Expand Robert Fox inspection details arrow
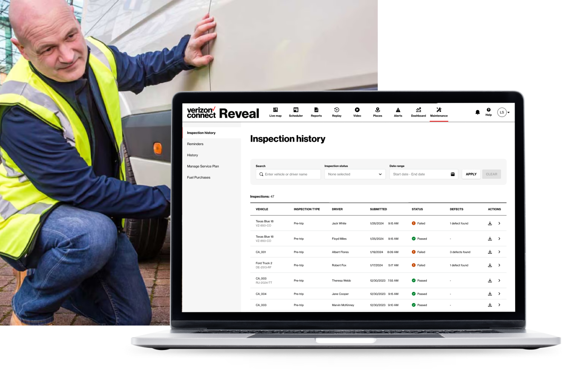The height and width of the screenshot is (376, 562). pos(499,265)
